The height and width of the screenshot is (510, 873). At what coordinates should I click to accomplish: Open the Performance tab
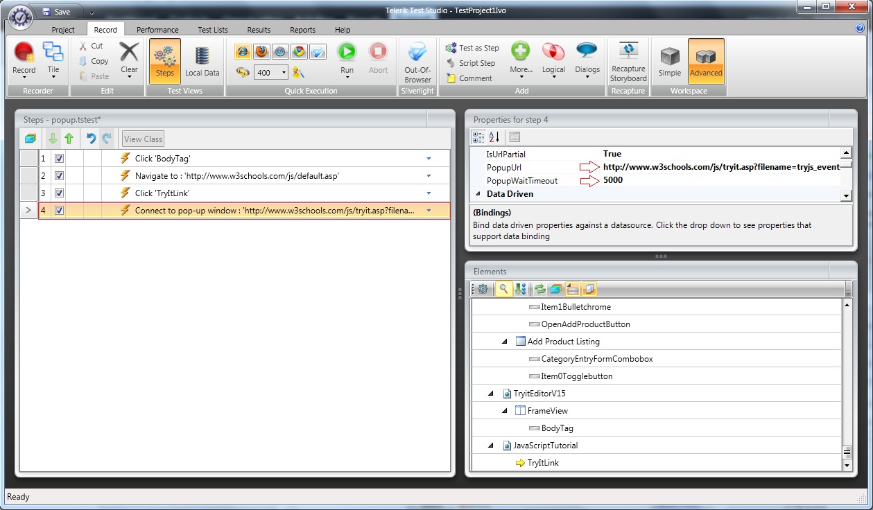(x=157, y=30)
